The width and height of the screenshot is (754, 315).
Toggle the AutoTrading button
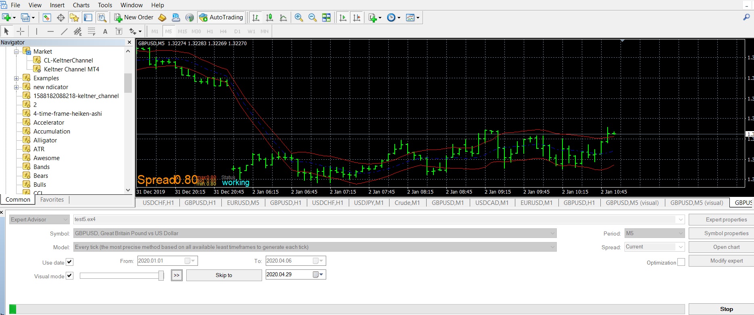(x=221, y=17)
